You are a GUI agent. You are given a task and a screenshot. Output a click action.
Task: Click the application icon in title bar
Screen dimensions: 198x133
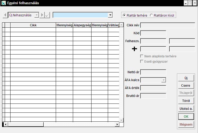point(3,3)
